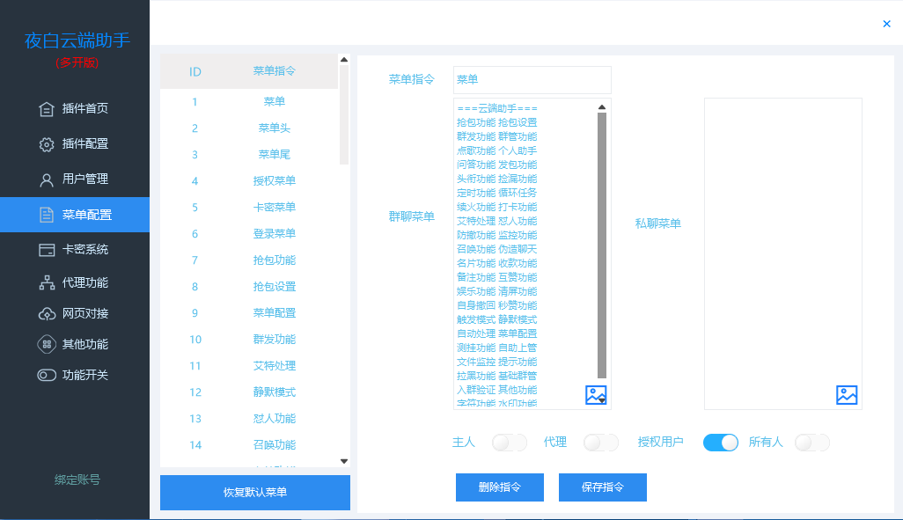
Task: Click the image icon under 群聊菜单 box
Action: [598, 396]
